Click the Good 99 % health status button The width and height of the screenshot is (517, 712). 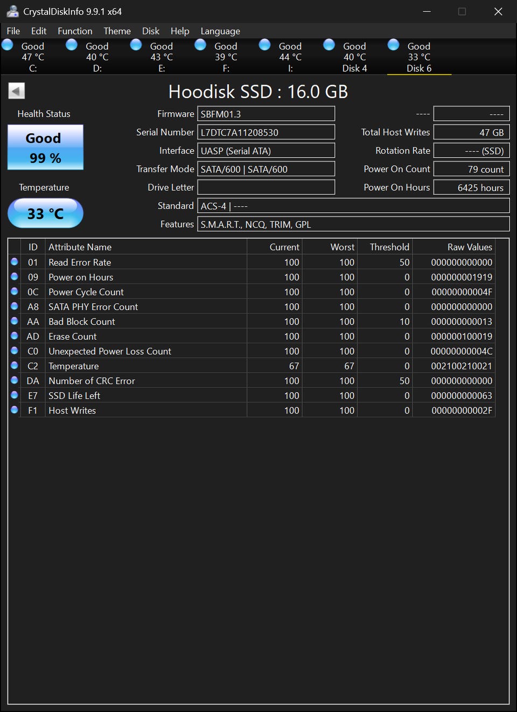(45, 148)
